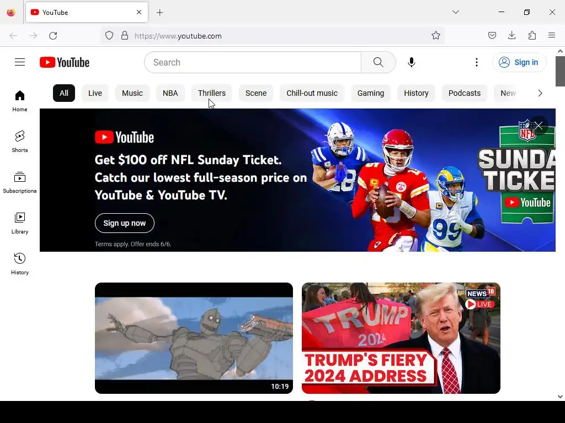The height and width of the screenshot is (423, 565).
Task: Select the Chill-out music chip
Action: coord(312,93)
